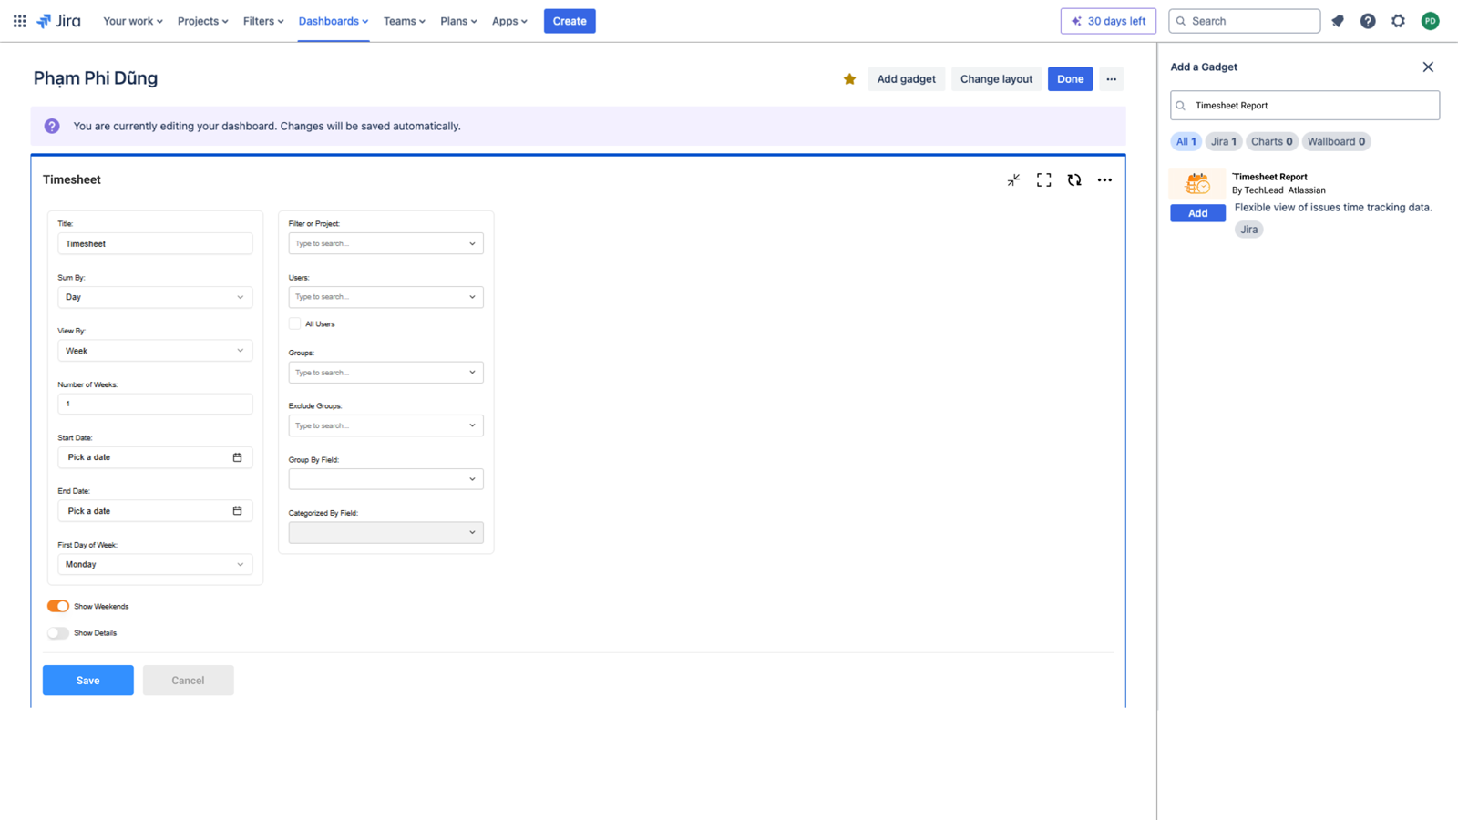Open the Timesheet gadget more options menu
This screenshot has width=1458, height=820.
click(1104, 179)
